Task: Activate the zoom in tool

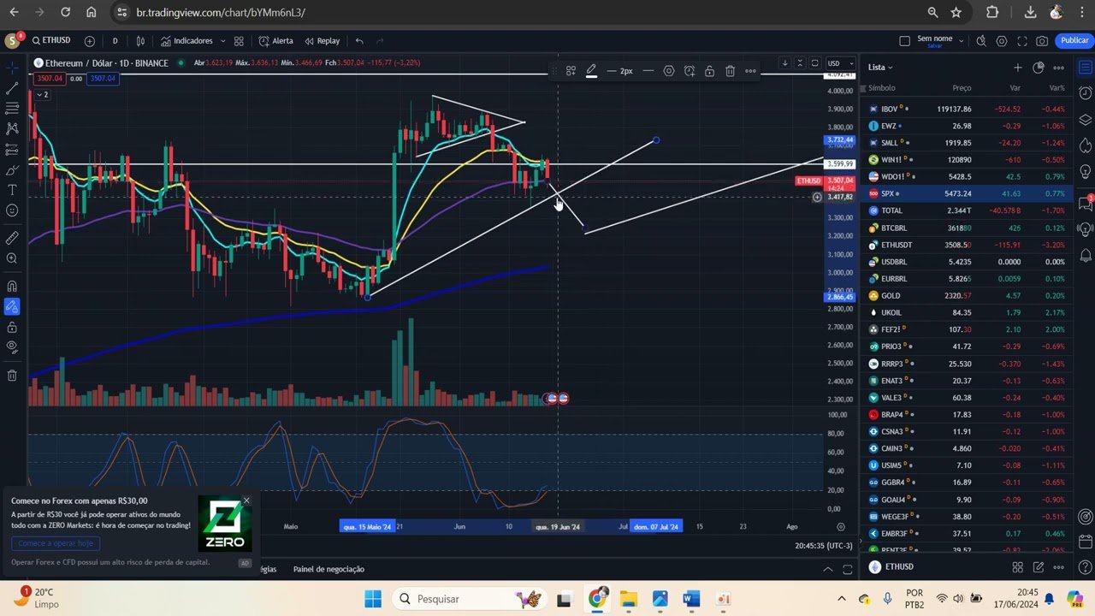Action: click(x=12, y=258)
